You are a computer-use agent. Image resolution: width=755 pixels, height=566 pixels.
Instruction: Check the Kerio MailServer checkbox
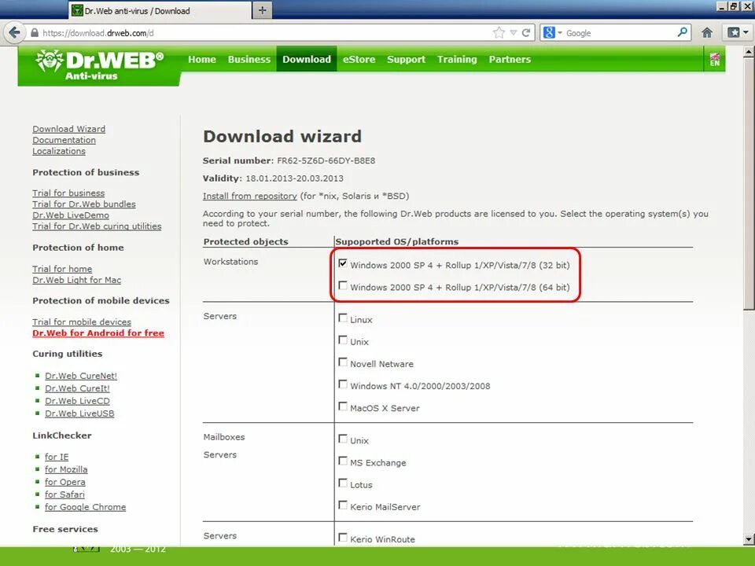[343, 505]
